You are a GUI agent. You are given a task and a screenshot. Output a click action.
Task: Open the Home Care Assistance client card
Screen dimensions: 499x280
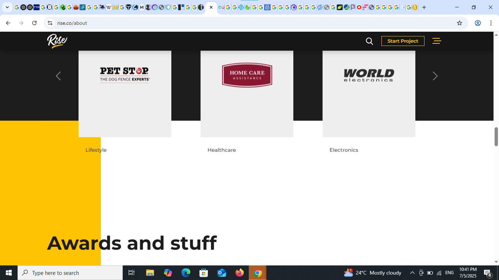pos(247,94)
